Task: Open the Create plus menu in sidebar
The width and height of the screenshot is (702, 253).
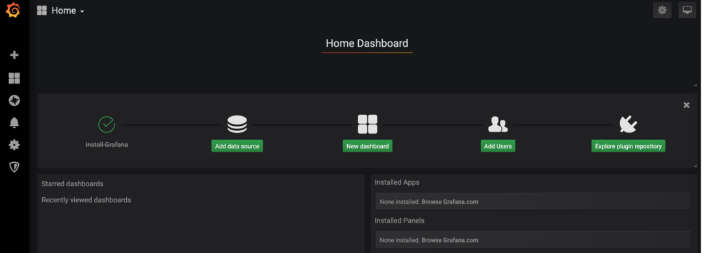Action: click(x=14, y=55)
